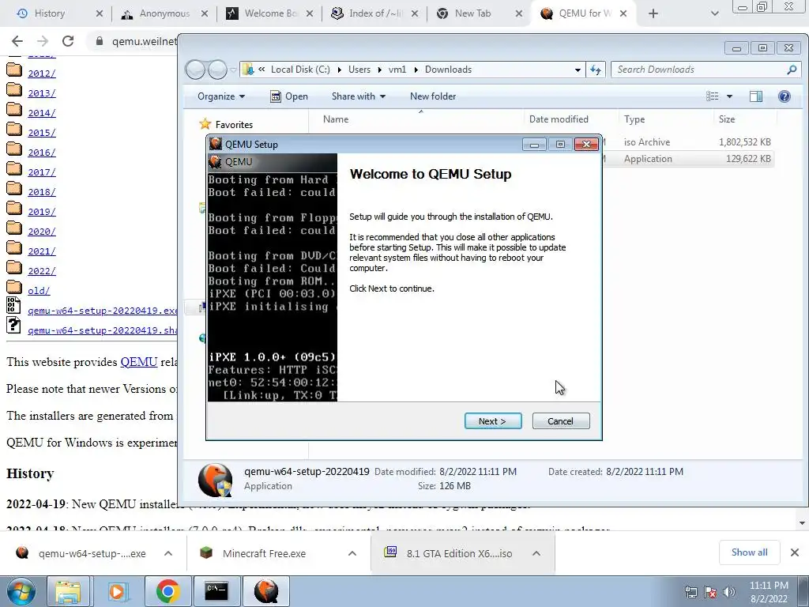Click the 2014/ folder icon
Screen dimensions: 809x607
pos(14,109)
